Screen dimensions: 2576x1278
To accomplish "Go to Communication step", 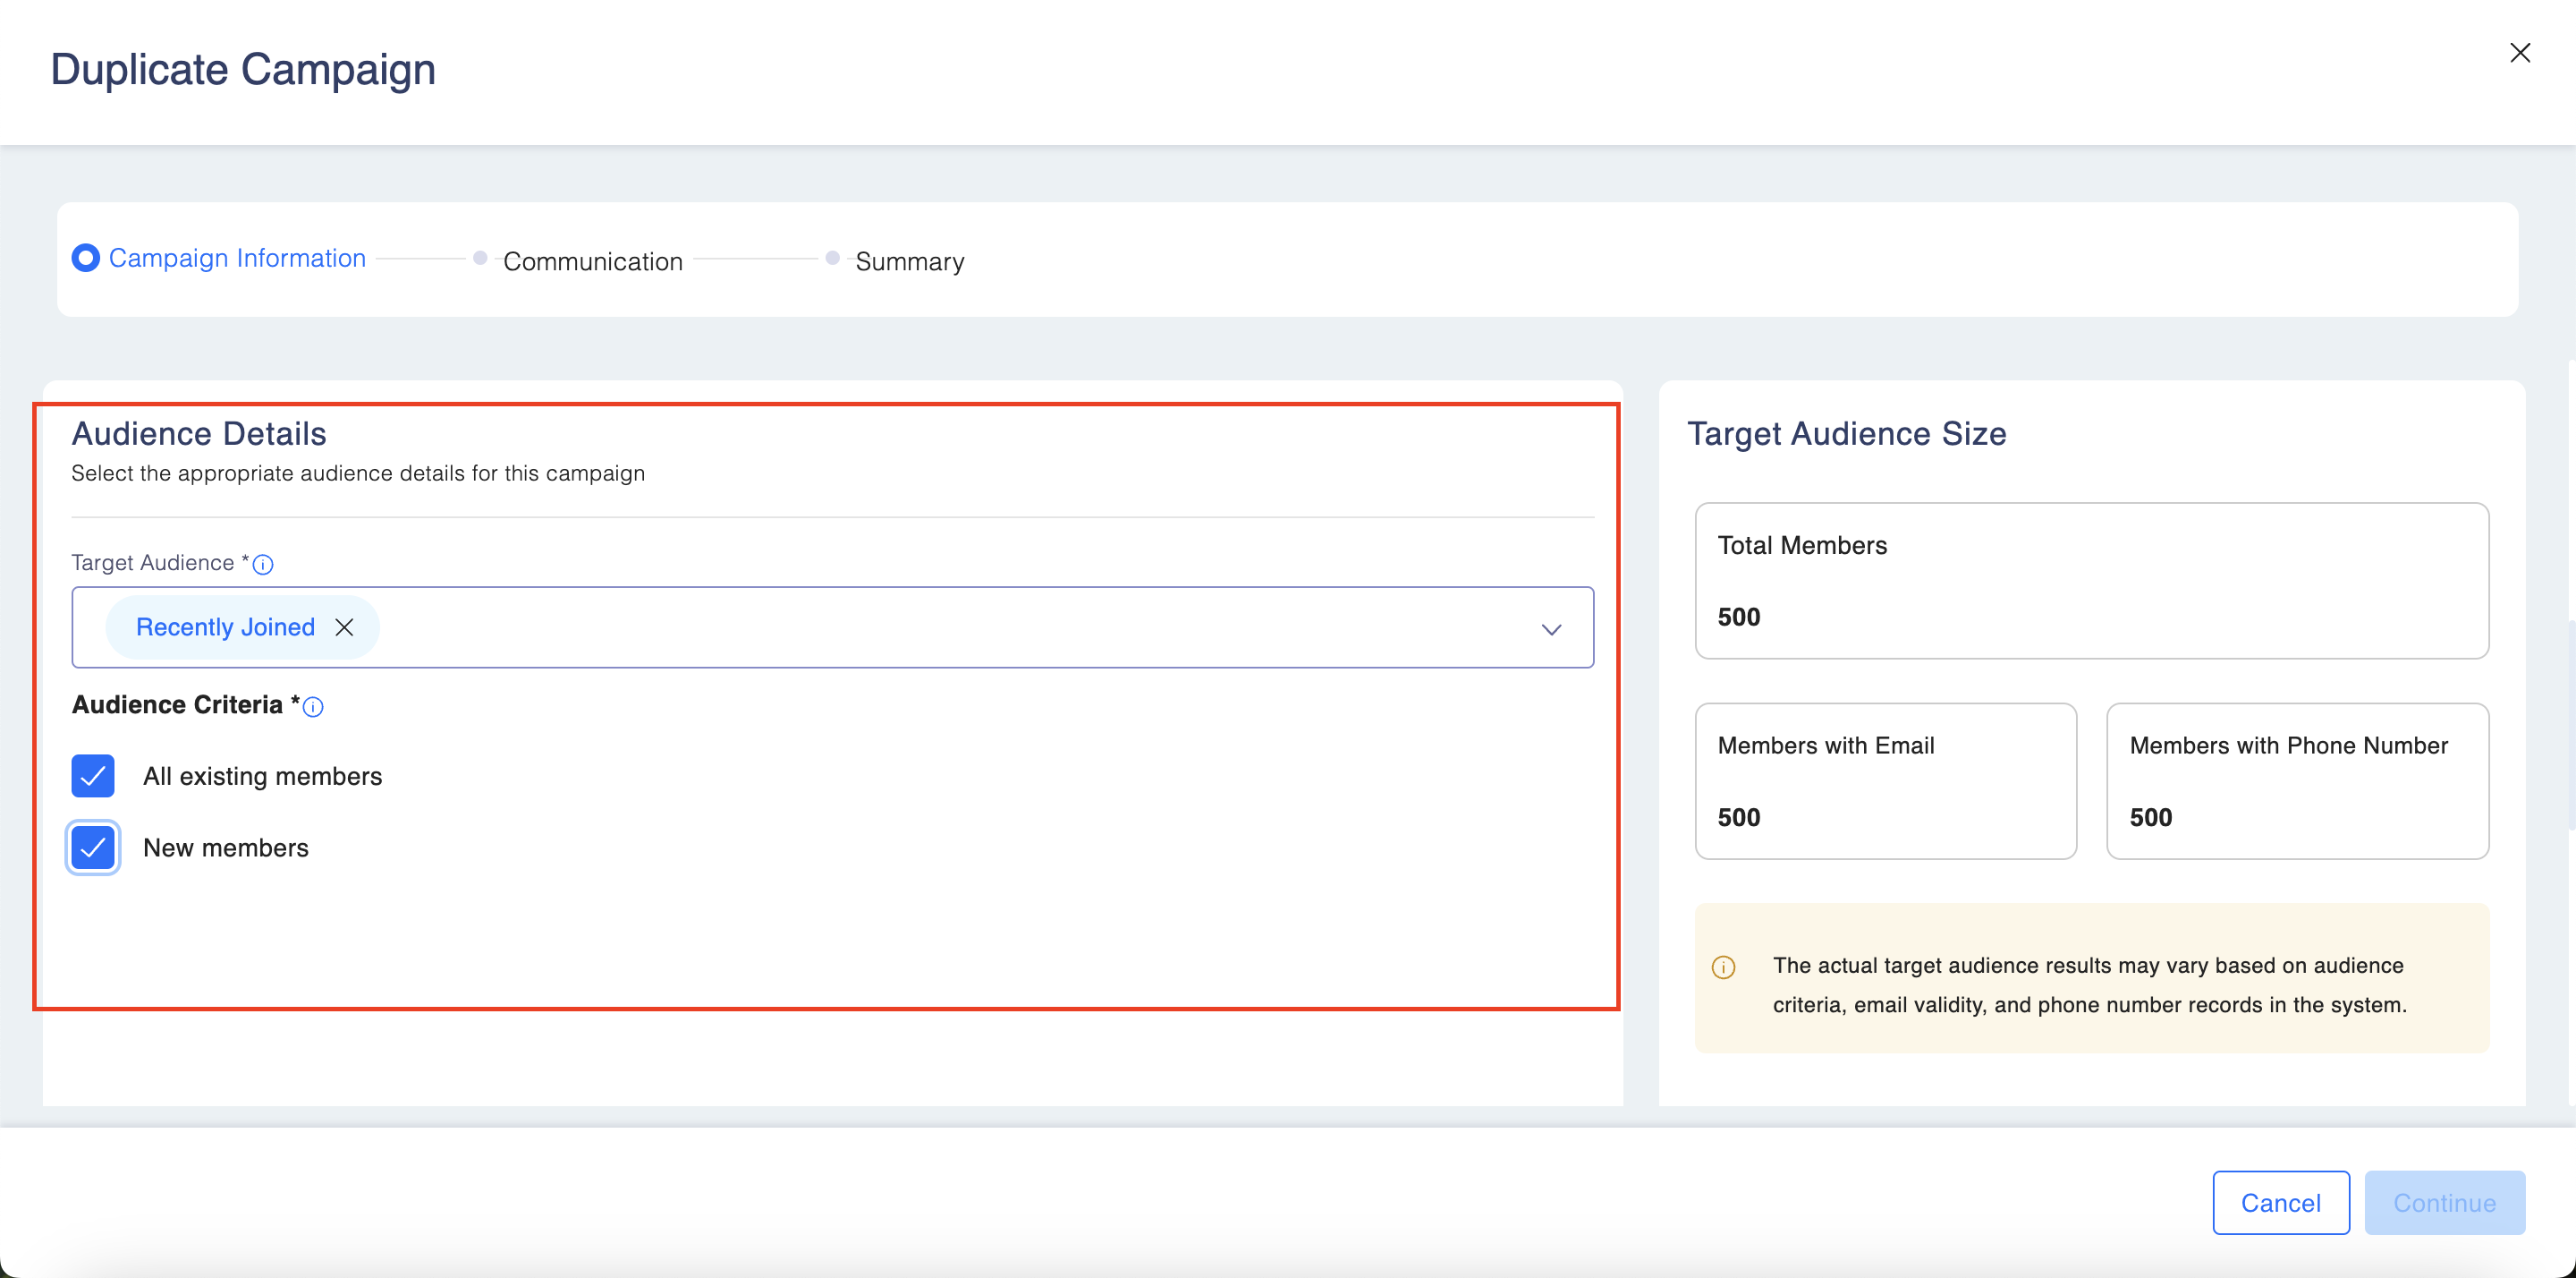I will (592, 261).
